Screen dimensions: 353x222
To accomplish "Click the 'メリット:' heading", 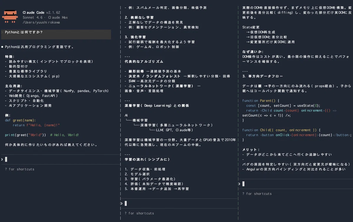I will coord(251,150).
